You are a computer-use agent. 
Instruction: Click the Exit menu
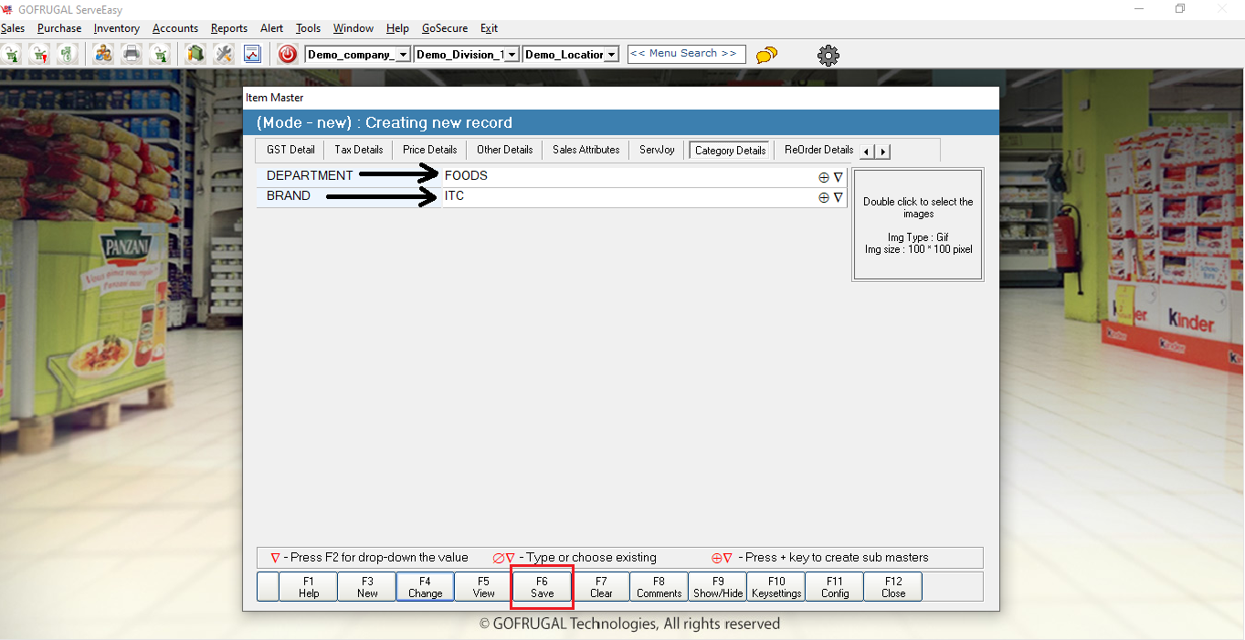(x=489, y=28)
